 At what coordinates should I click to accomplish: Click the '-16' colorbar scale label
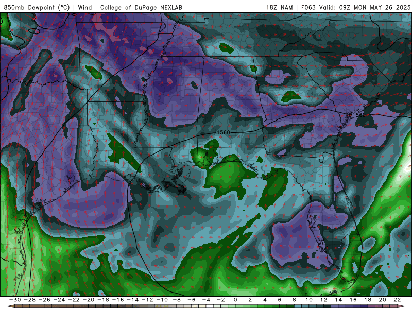(118, 300)
